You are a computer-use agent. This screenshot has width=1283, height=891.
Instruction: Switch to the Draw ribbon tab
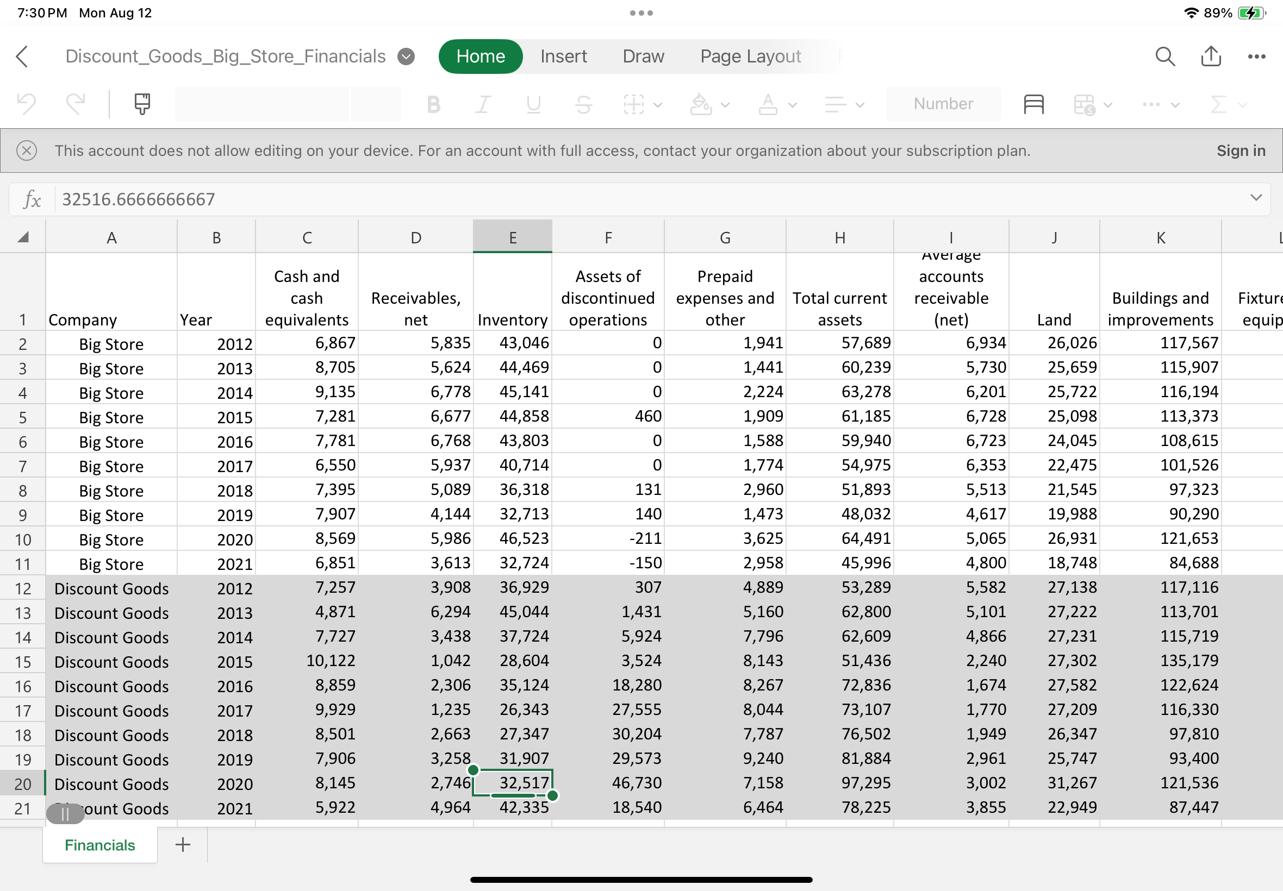pos(643,56)
